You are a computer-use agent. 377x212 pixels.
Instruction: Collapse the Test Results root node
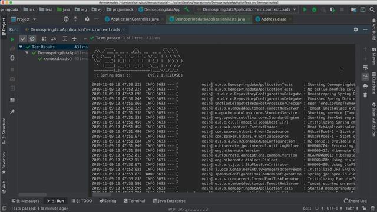point(21,47)
